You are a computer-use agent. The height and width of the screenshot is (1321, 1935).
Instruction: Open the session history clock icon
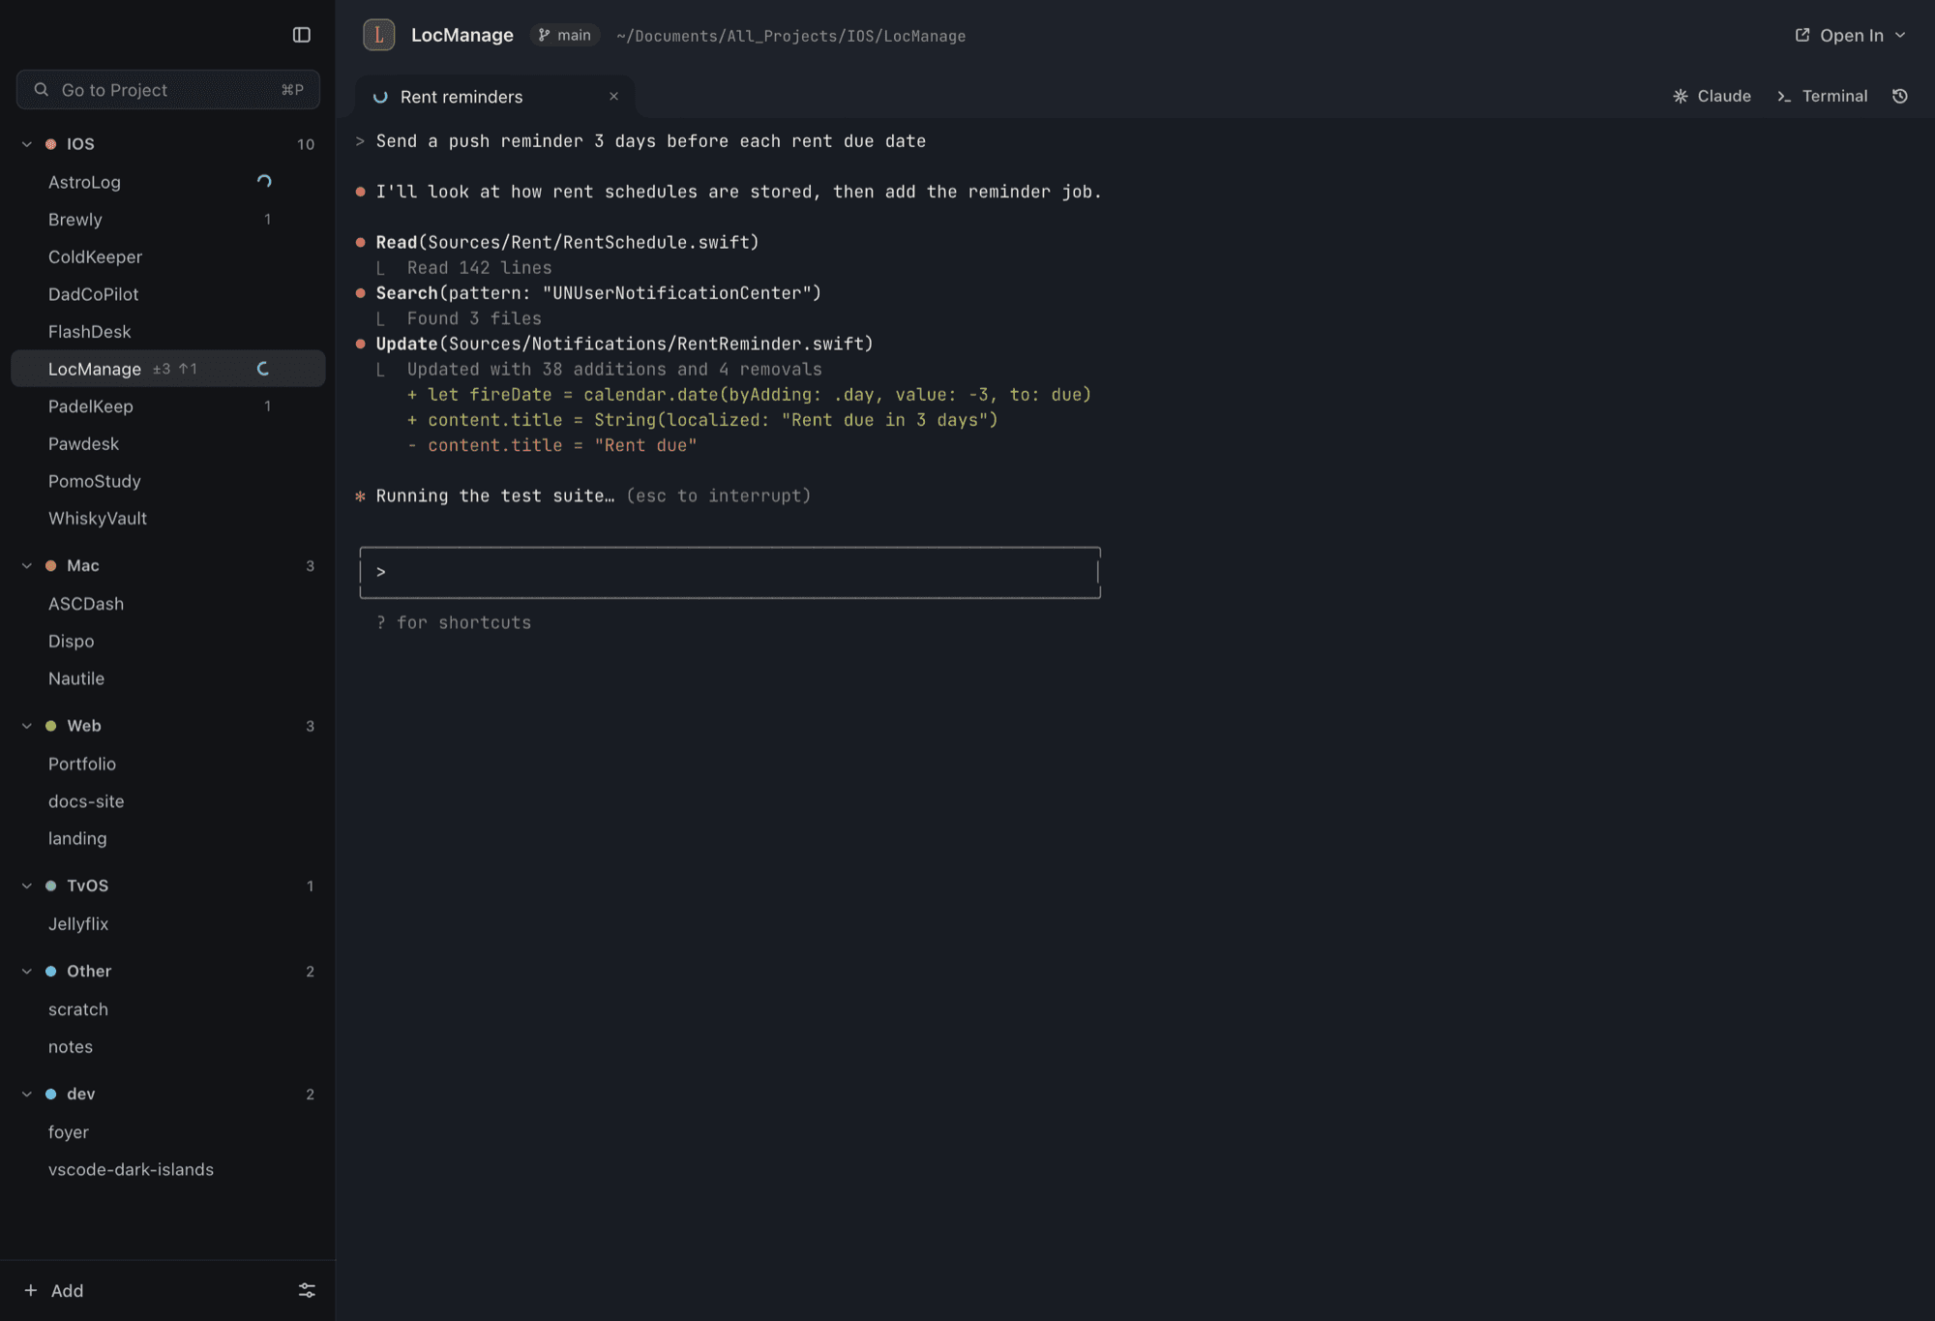1900,96
